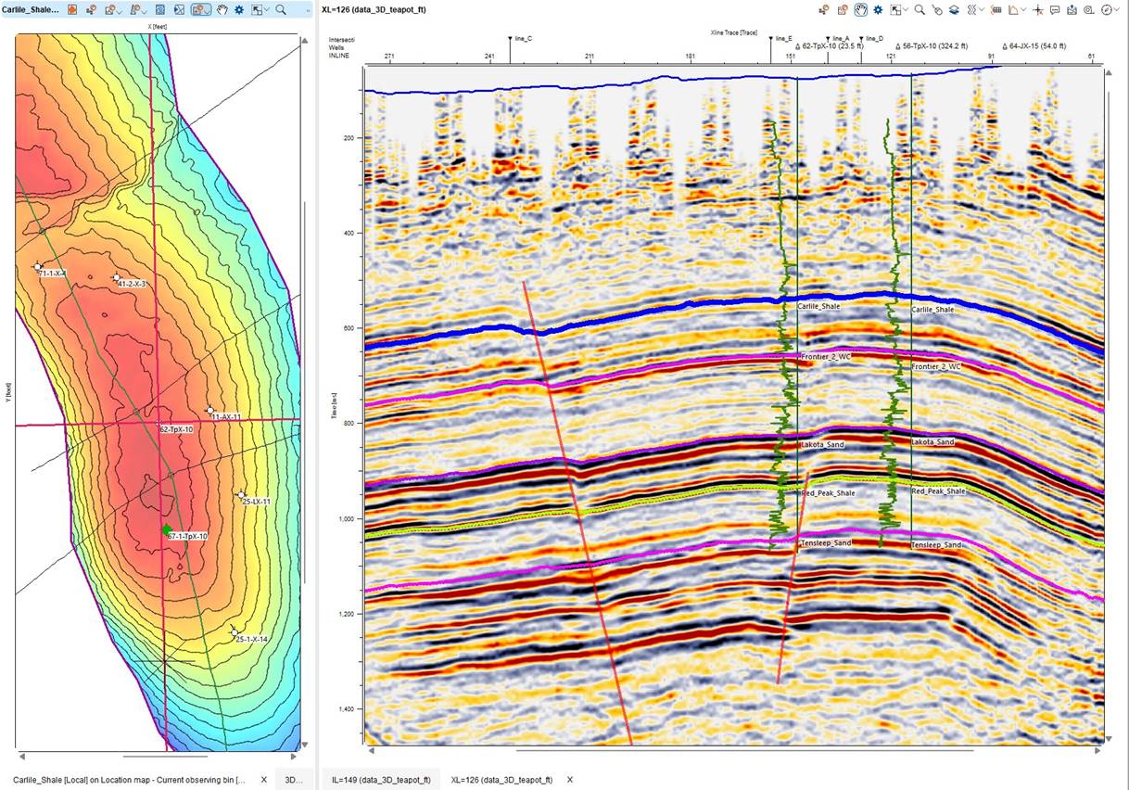The image size is (1129, 790).
Task: Click the orange home icon in map toolbar
Action: pyautogui.click(x=72, y=10)
